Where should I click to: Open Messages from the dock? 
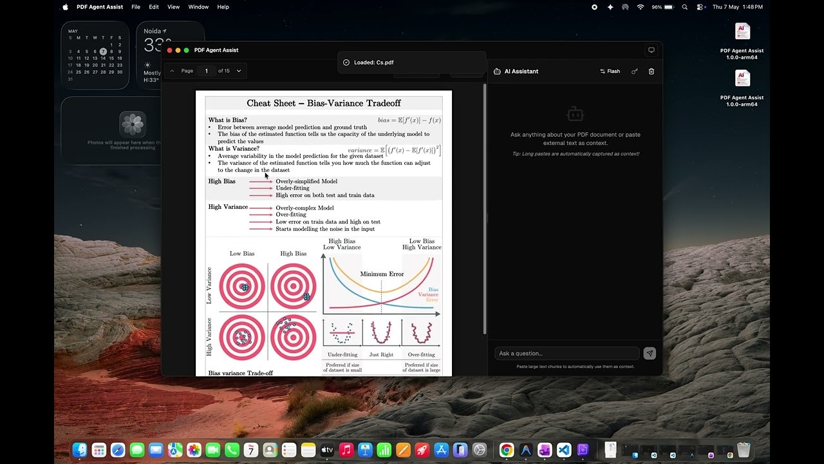click(136, 450)
